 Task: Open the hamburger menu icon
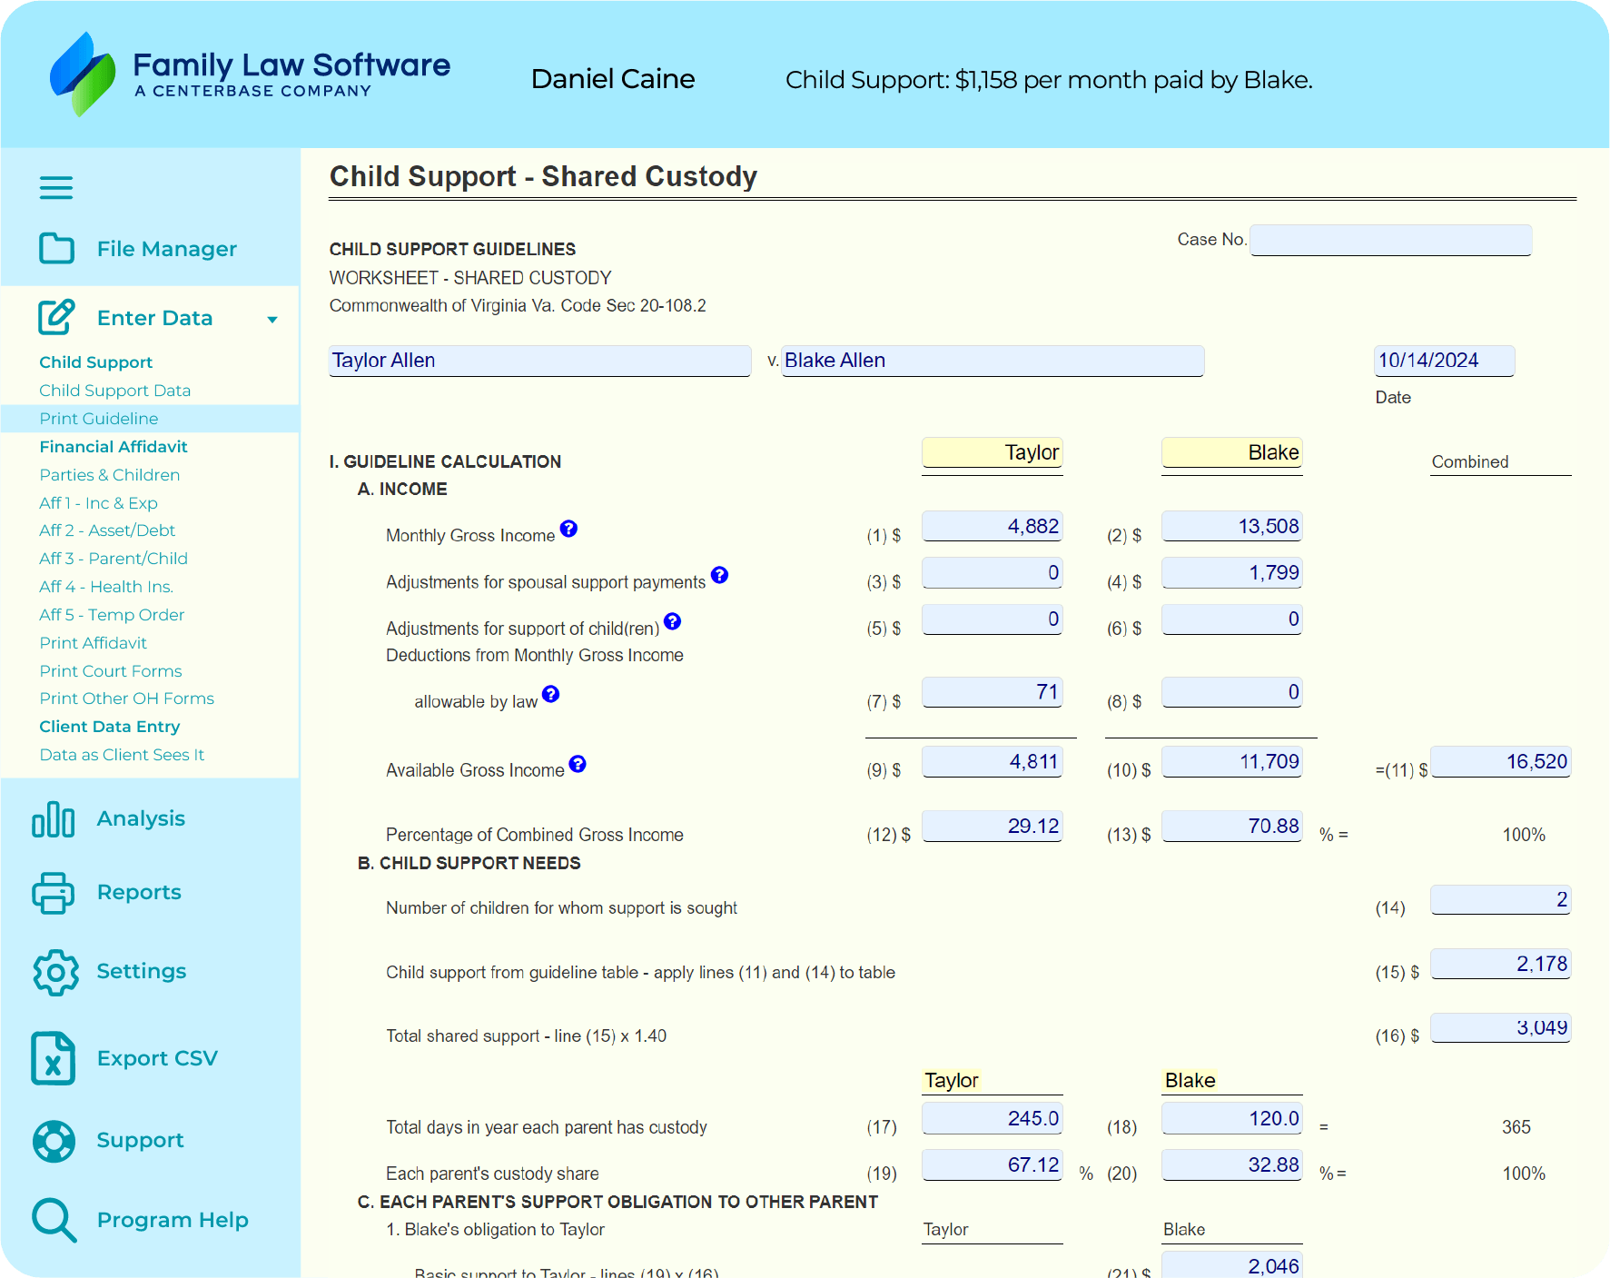[55, 188]
